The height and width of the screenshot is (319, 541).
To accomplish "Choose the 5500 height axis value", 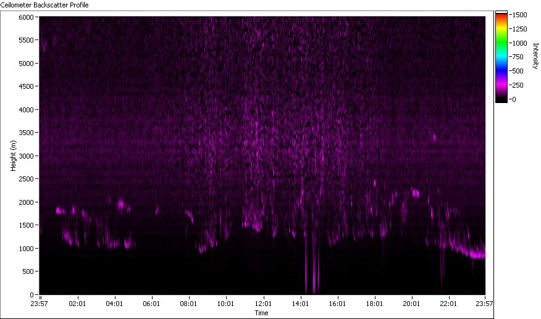I will click(26, 40).
